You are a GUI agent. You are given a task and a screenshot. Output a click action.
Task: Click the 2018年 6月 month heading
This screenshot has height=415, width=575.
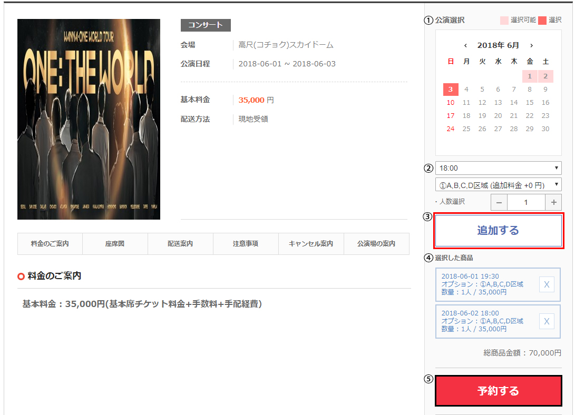click(x=499, y=45)
